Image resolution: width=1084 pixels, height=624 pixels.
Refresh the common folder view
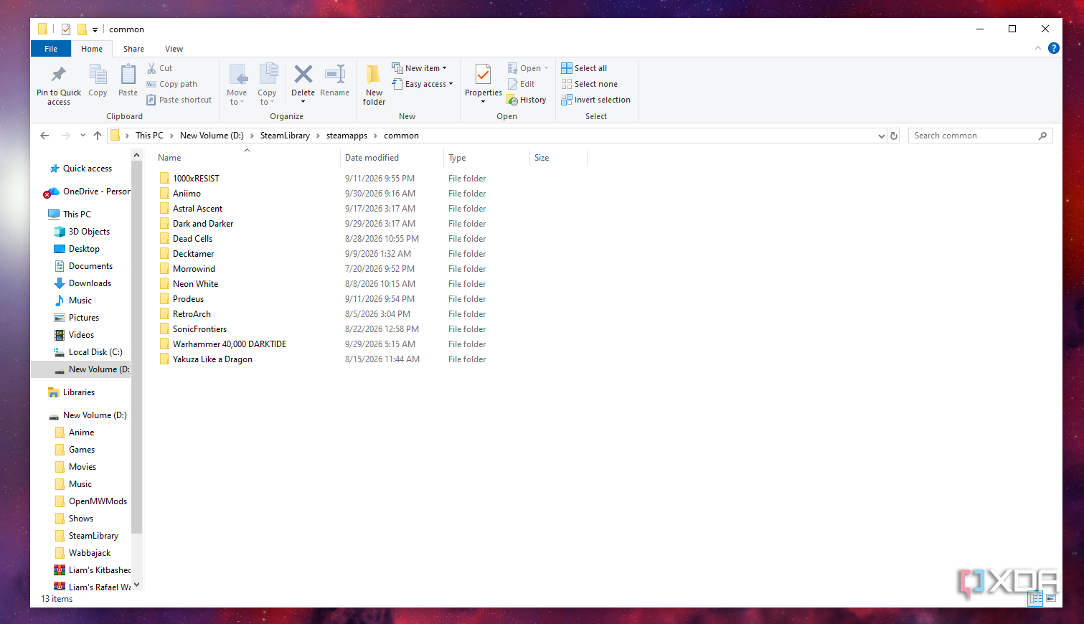(894, 136)
